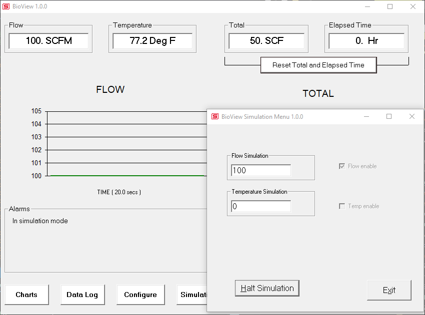Open the Charts view
Screen dimensions: 425x315
[x=27, y=295]
